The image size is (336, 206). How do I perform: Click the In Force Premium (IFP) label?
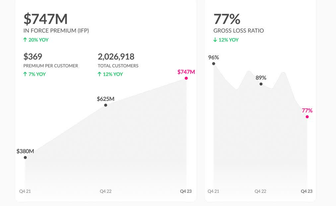click(56, 31)
